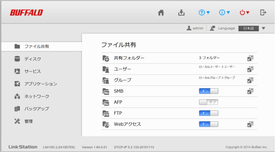Click the SMB Win folder icon

click(106, 91)
